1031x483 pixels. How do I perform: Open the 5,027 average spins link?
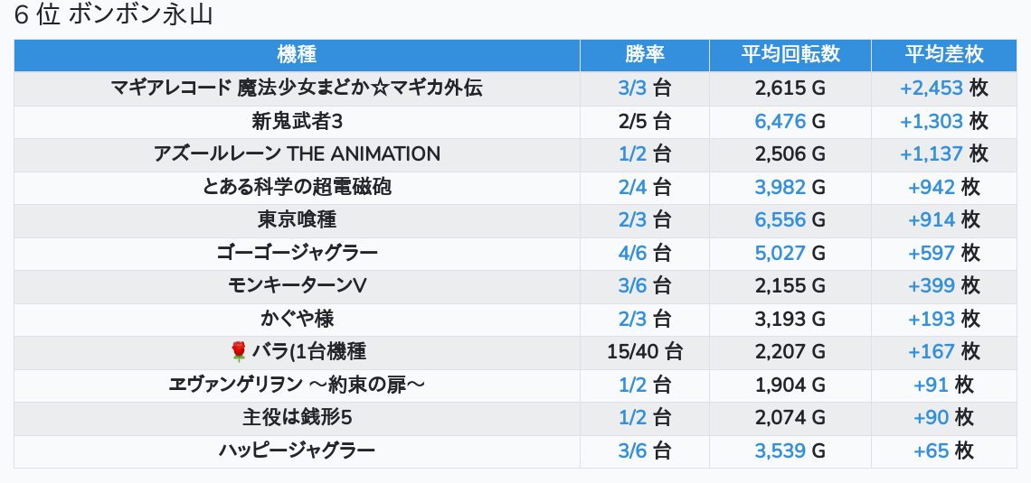pos(780,253)
